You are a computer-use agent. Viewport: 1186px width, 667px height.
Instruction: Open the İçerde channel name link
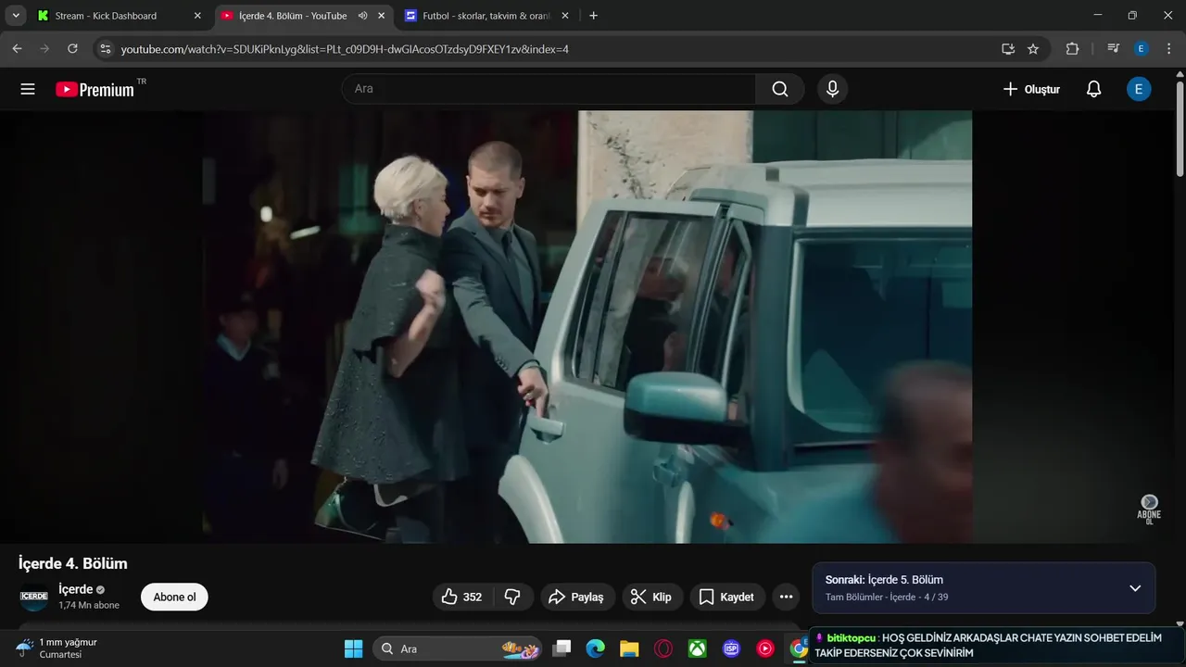point(76,589)
